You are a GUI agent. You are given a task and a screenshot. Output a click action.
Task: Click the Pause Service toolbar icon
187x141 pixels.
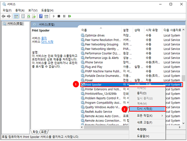coord(64,16)
